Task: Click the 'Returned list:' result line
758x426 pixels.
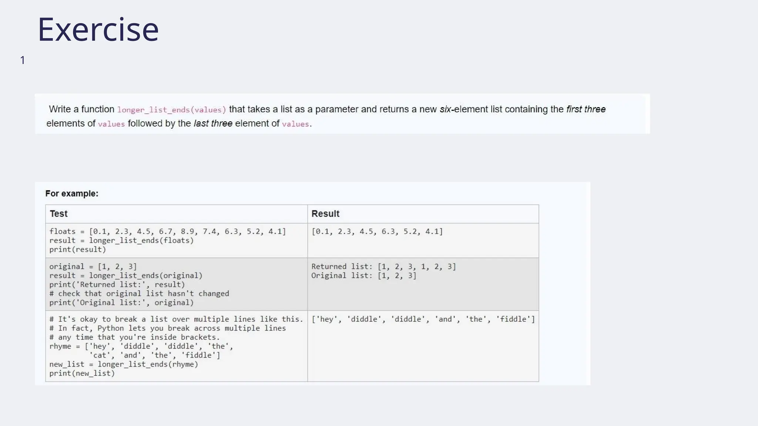Action: click(383, 267)
